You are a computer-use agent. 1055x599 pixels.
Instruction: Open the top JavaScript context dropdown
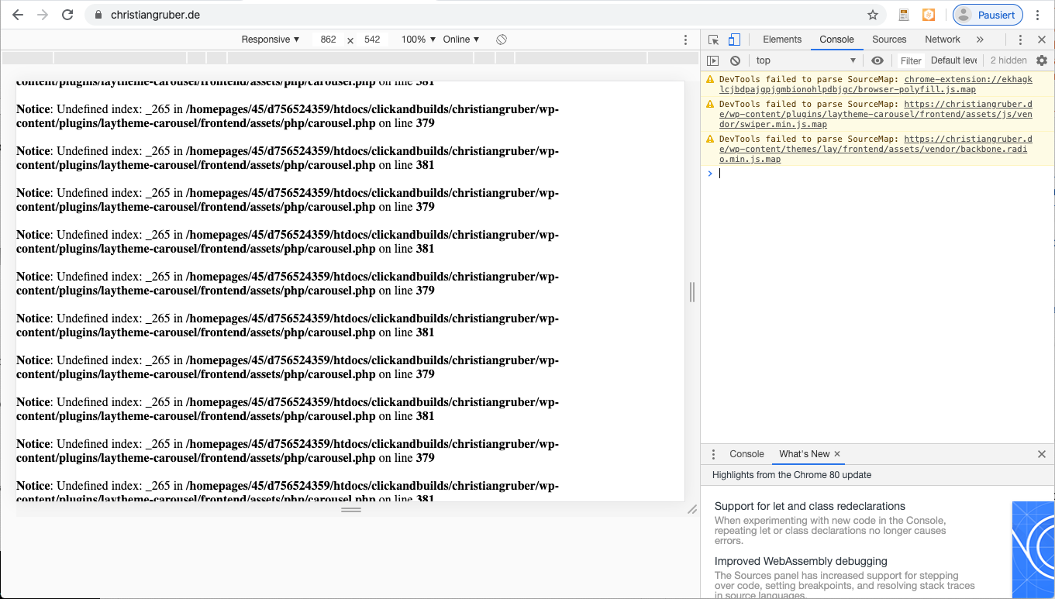(806, 60)
